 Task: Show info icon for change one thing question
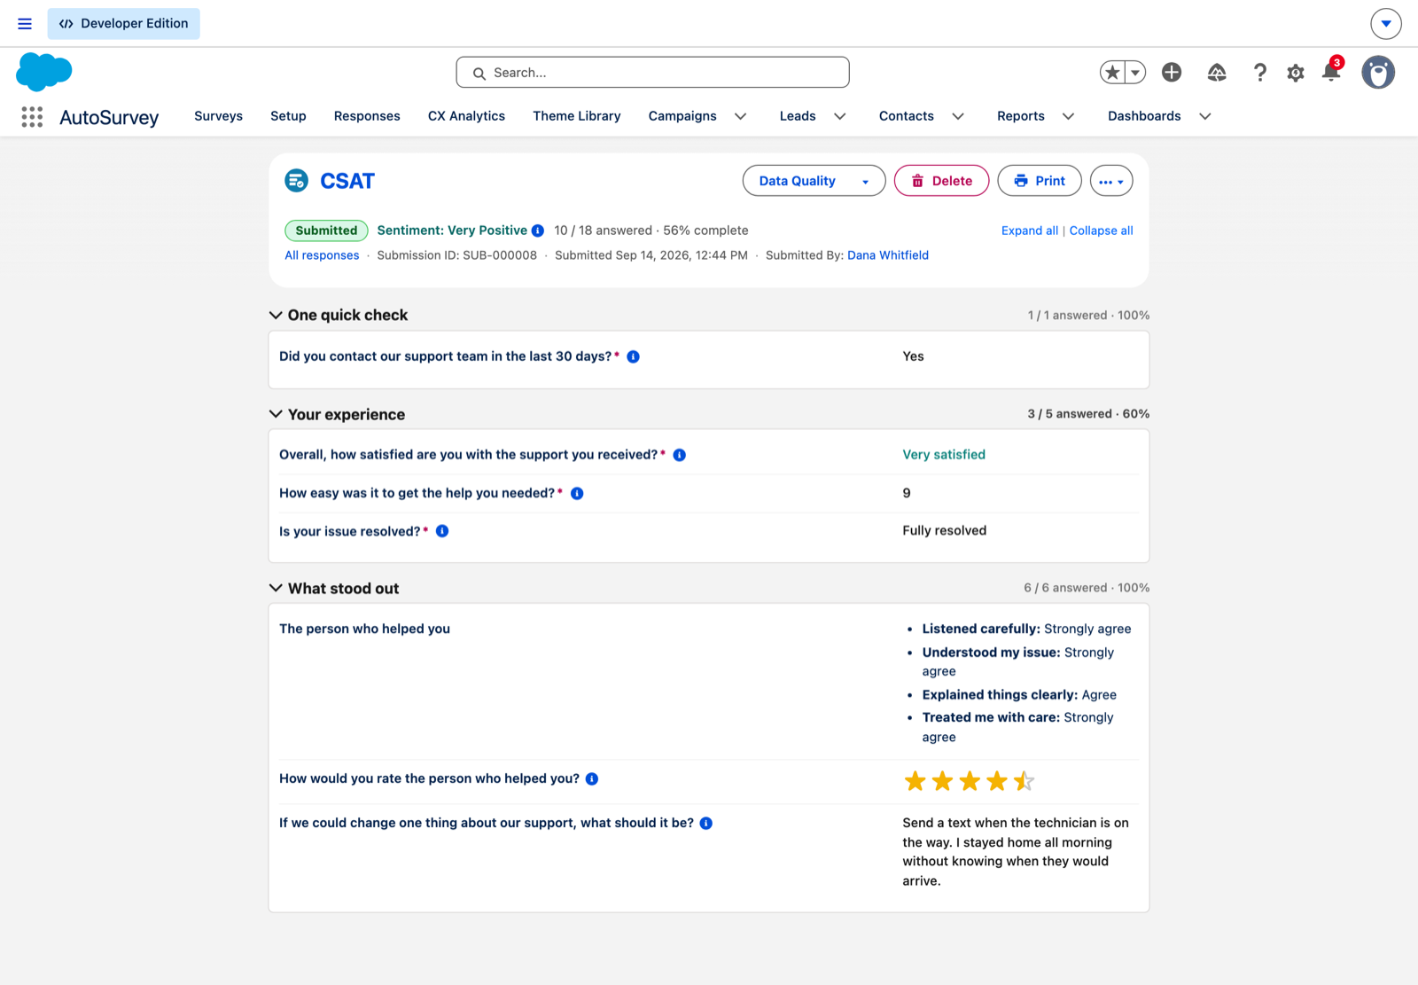[706, 823]
